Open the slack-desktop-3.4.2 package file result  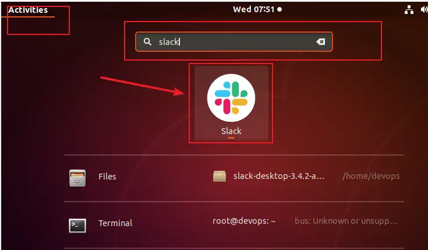(x=279, y=176)
